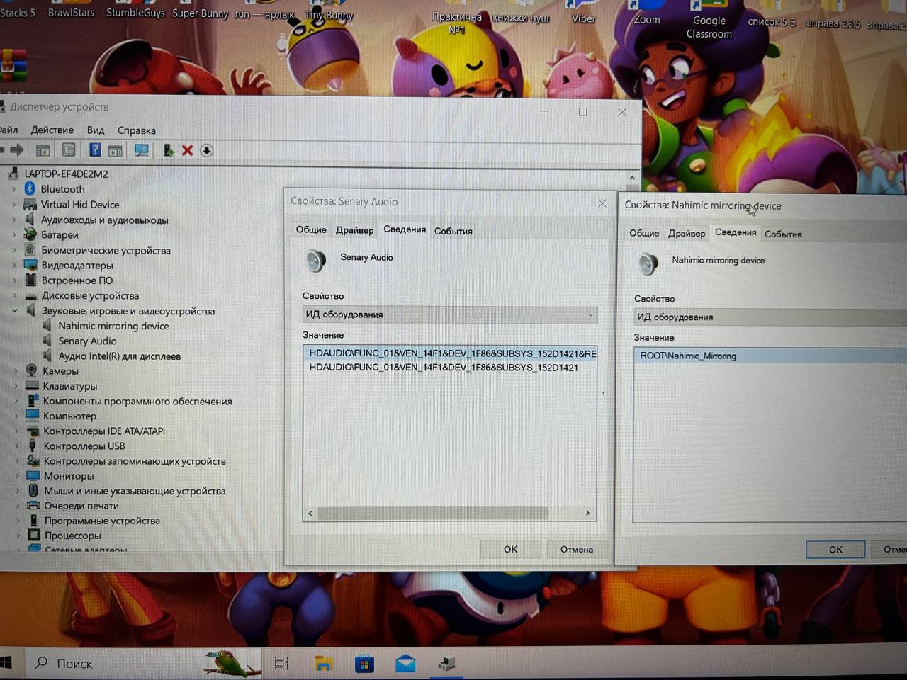Screen dimensions: 907x680
Task: Click Отмена in Senary Audio properties
Action: (577, 549)
